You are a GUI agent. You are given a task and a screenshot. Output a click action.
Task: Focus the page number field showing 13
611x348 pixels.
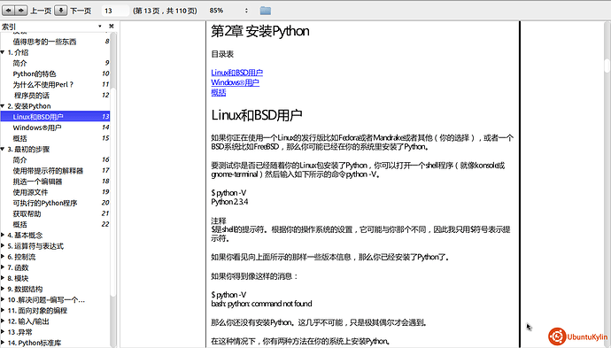[115, 11]
